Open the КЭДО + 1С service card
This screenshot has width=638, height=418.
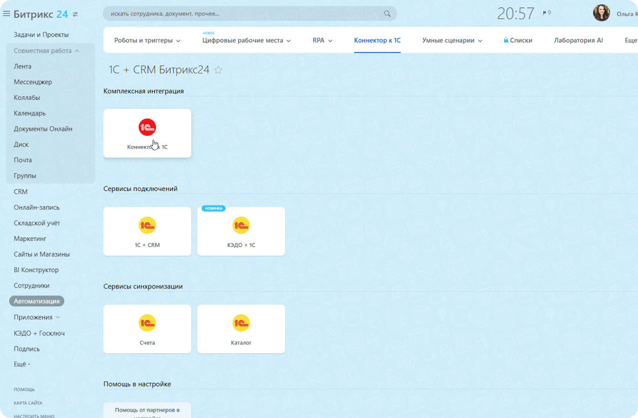[241, 231]
